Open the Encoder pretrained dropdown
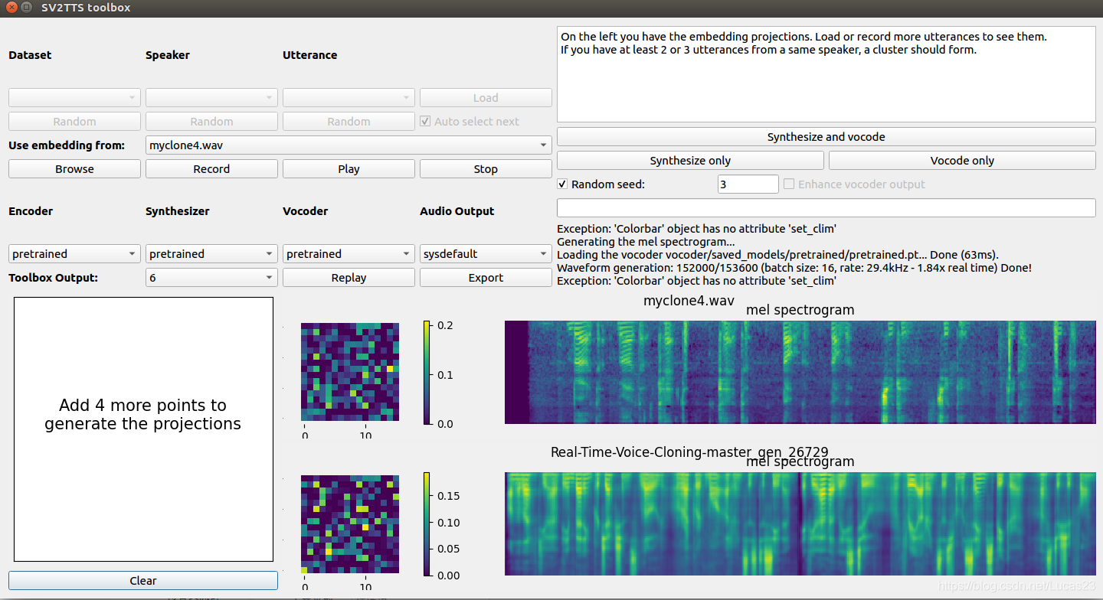 click(x=74, y=253)
